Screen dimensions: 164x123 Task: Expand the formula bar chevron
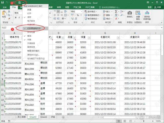(162, 28)
